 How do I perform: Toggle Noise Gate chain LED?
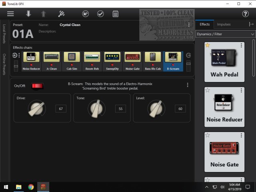[x=132, y=65]
